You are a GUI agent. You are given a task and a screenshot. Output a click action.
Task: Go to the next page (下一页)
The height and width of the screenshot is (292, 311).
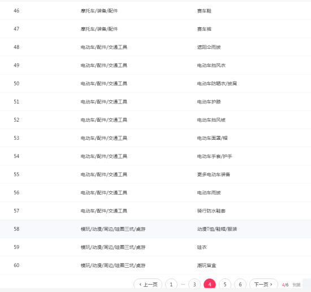(x=264, y=285)
